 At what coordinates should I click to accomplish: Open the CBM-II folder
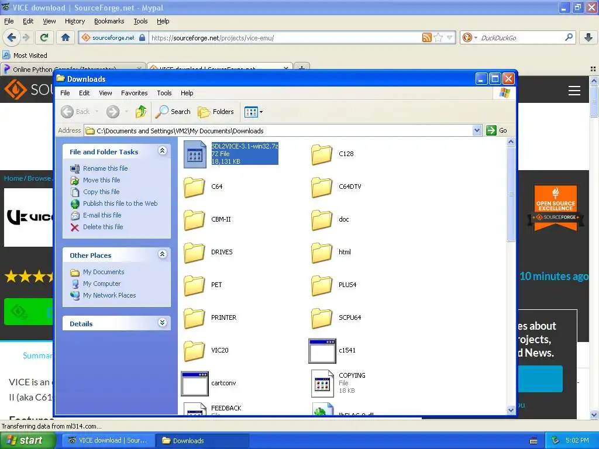coord(194,220)
